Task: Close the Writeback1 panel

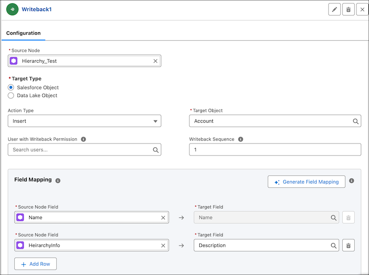Action: [362, 10]
